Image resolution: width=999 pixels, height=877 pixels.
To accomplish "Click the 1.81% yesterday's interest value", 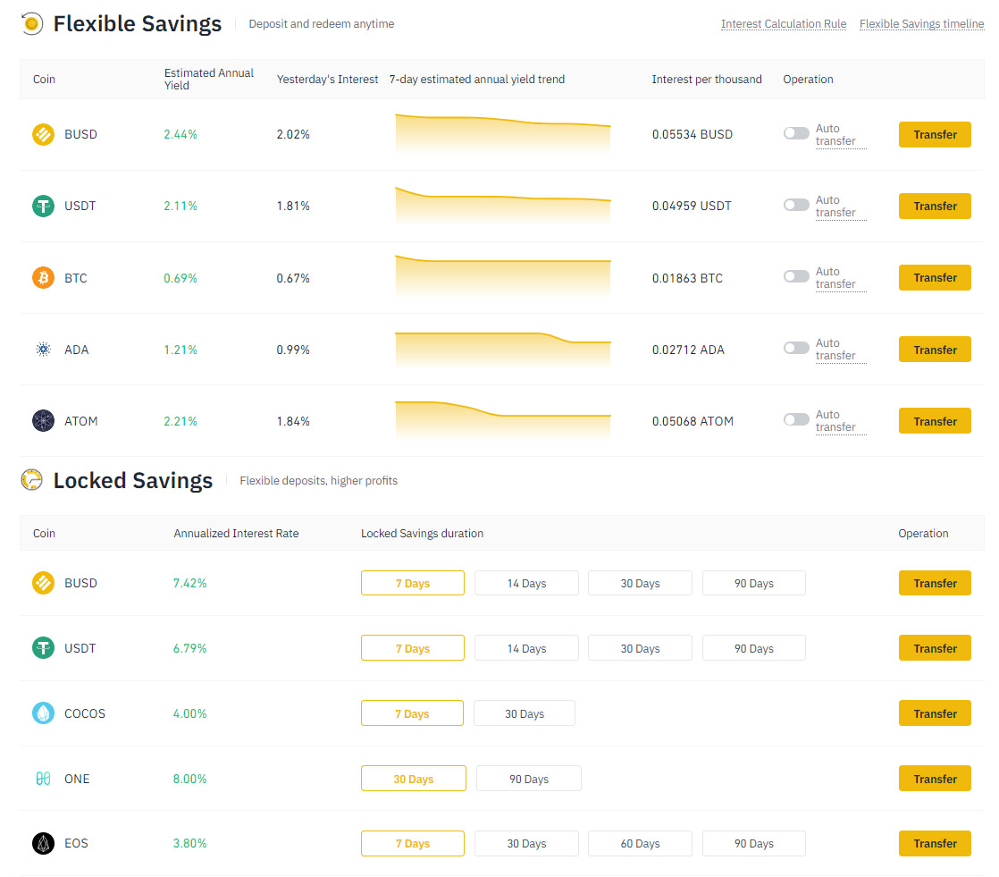I will [293, 206].
